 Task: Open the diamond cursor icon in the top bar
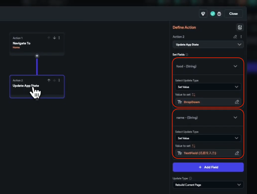click(203, 14)
